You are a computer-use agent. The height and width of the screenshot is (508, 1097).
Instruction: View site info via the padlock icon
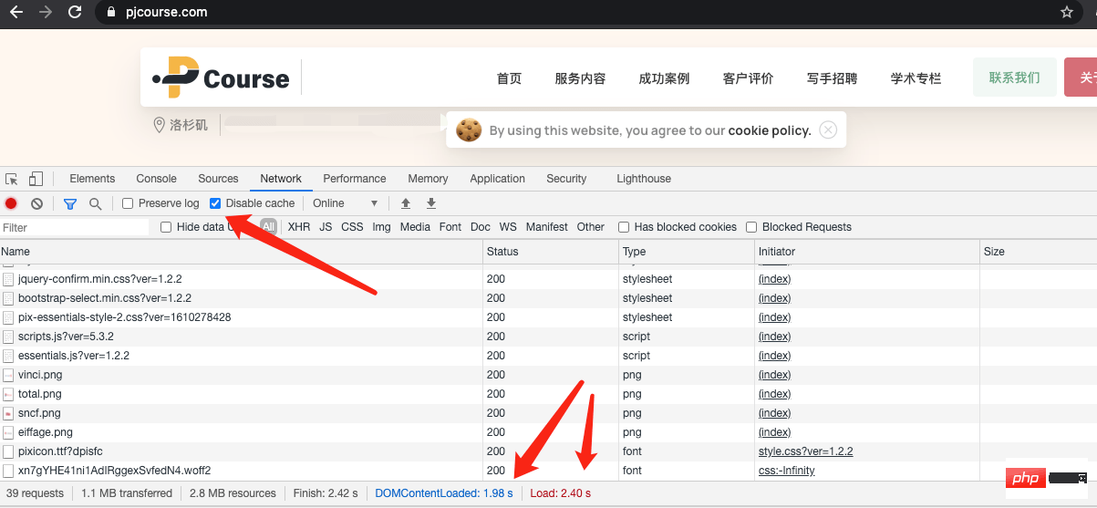[x=112, y=13]
